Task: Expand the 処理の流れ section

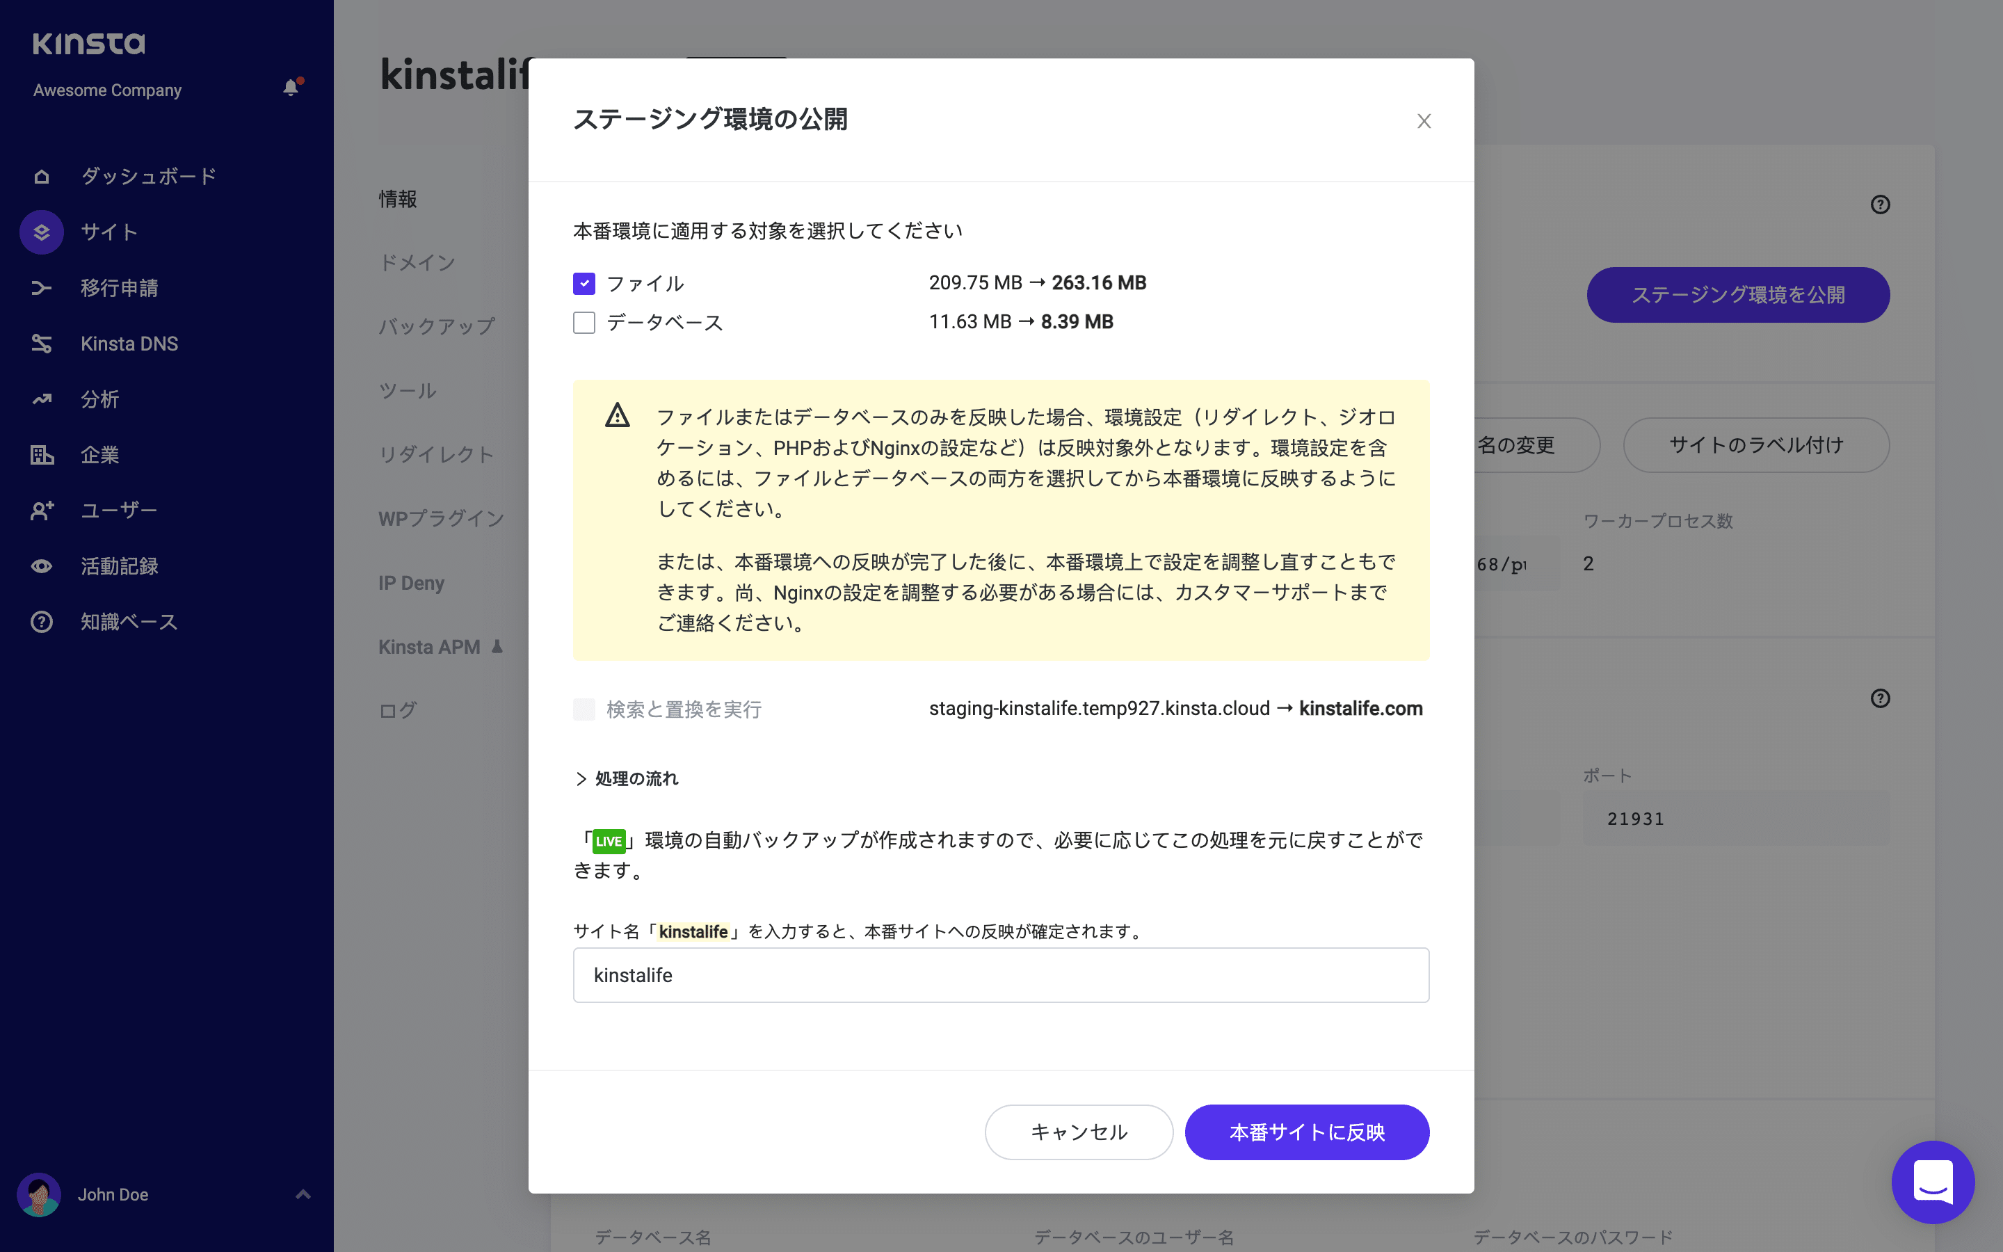Action: point(627,778)
